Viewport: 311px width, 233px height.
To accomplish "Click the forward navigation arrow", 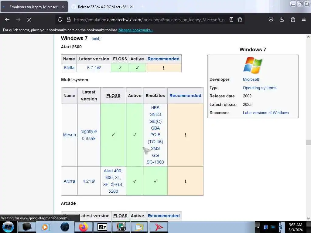I will coord(18,20).
